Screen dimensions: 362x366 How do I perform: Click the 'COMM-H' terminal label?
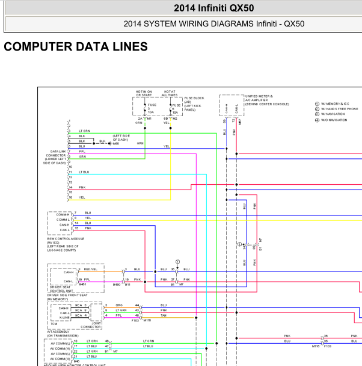coord(63,214)
